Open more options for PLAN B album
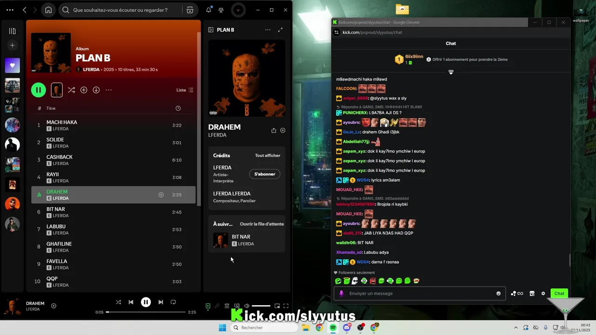The width and height of the screenshot is (596, 335). (x=108, y=90)
